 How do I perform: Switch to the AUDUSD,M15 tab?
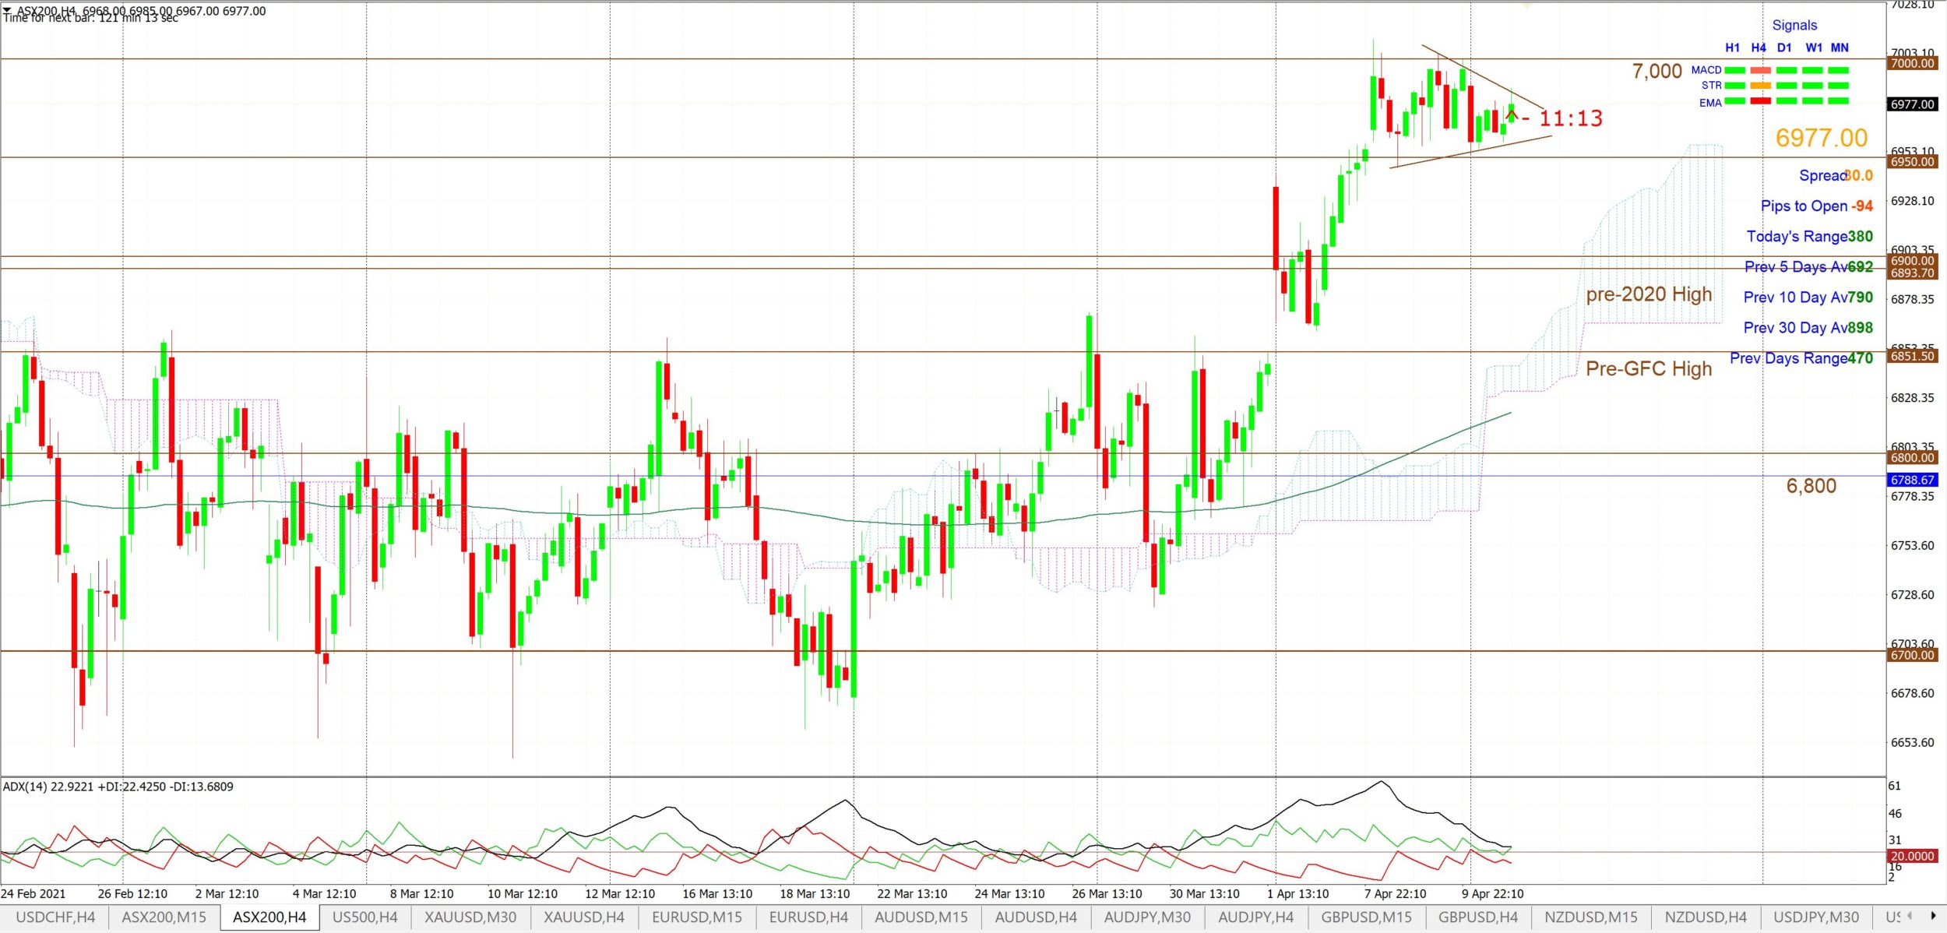coord(921,917)
